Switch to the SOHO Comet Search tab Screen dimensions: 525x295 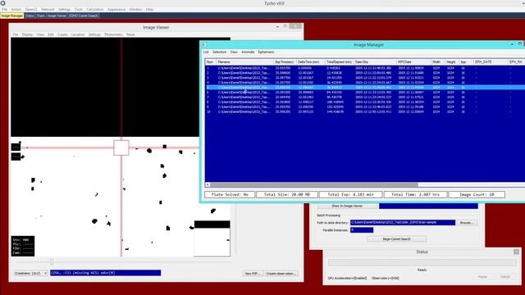click(84, 16)
